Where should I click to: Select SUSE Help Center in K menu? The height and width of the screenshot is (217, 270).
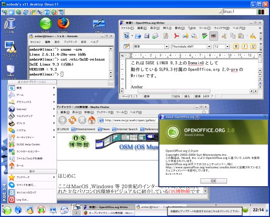click(32, 144)
